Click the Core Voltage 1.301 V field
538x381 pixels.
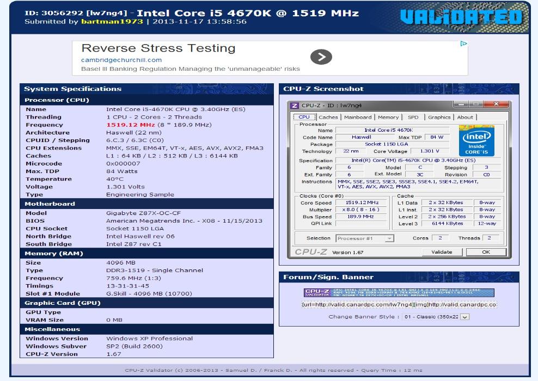click(x=430, y=151)
